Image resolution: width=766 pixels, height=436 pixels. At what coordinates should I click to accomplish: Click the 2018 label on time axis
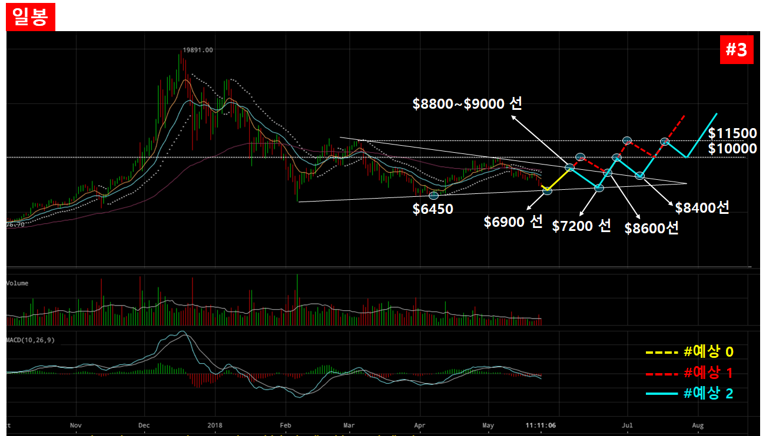[x=215, y=424]
